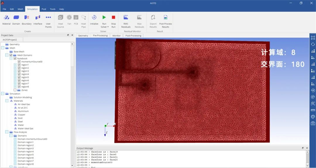The image size is (316, 168).
Task: Collapse the Mesh tree node
Action: coord(3,48)
